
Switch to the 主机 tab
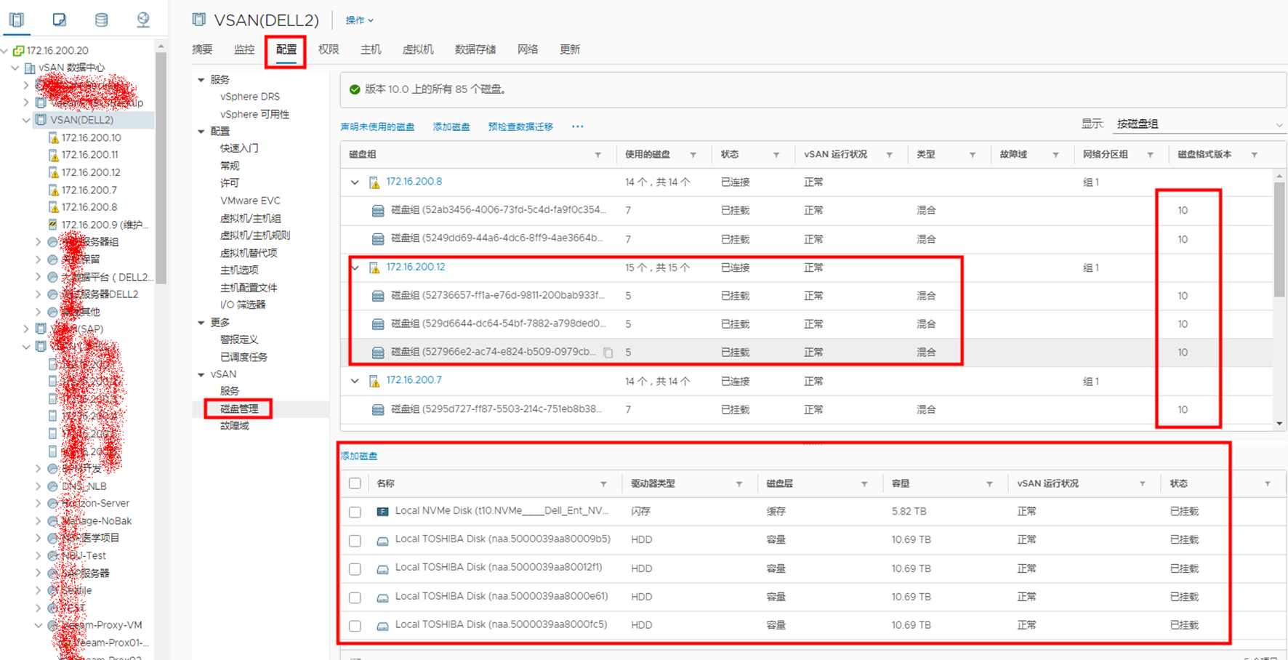pyautogui.click(x=371, y=49)
